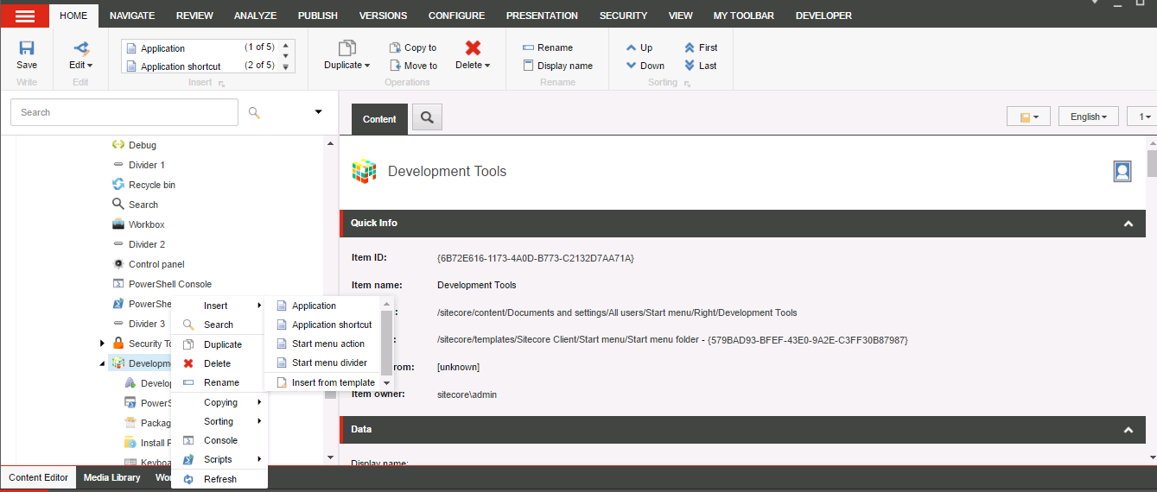Expand the Security Tools tree node
The height and width of the screenshot is (492, 1157).
point(103,344)
